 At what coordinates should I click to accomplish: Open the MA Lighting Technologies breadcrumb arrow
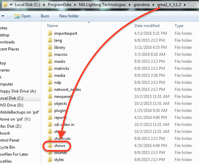(x=129, y=5)
